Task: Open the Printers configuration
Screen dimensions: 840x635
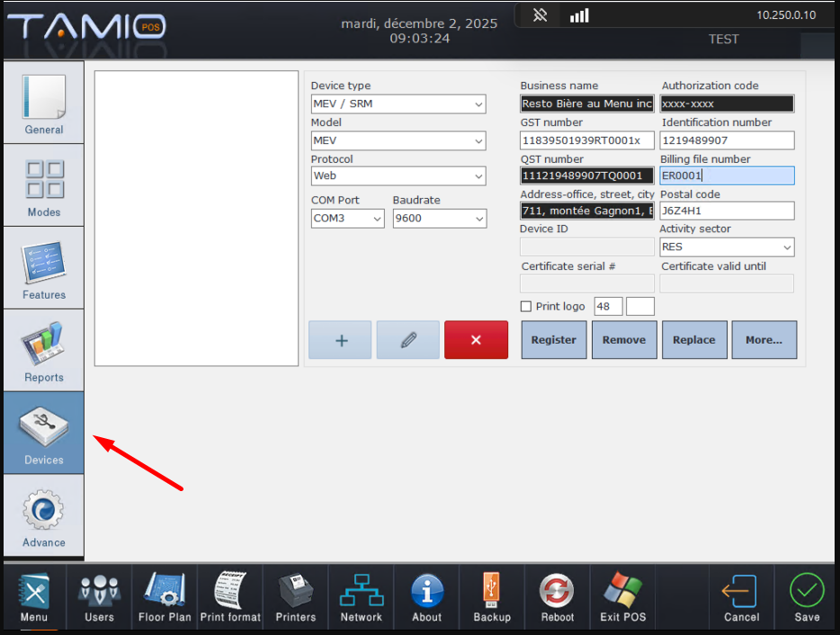Action: point(296,597)
